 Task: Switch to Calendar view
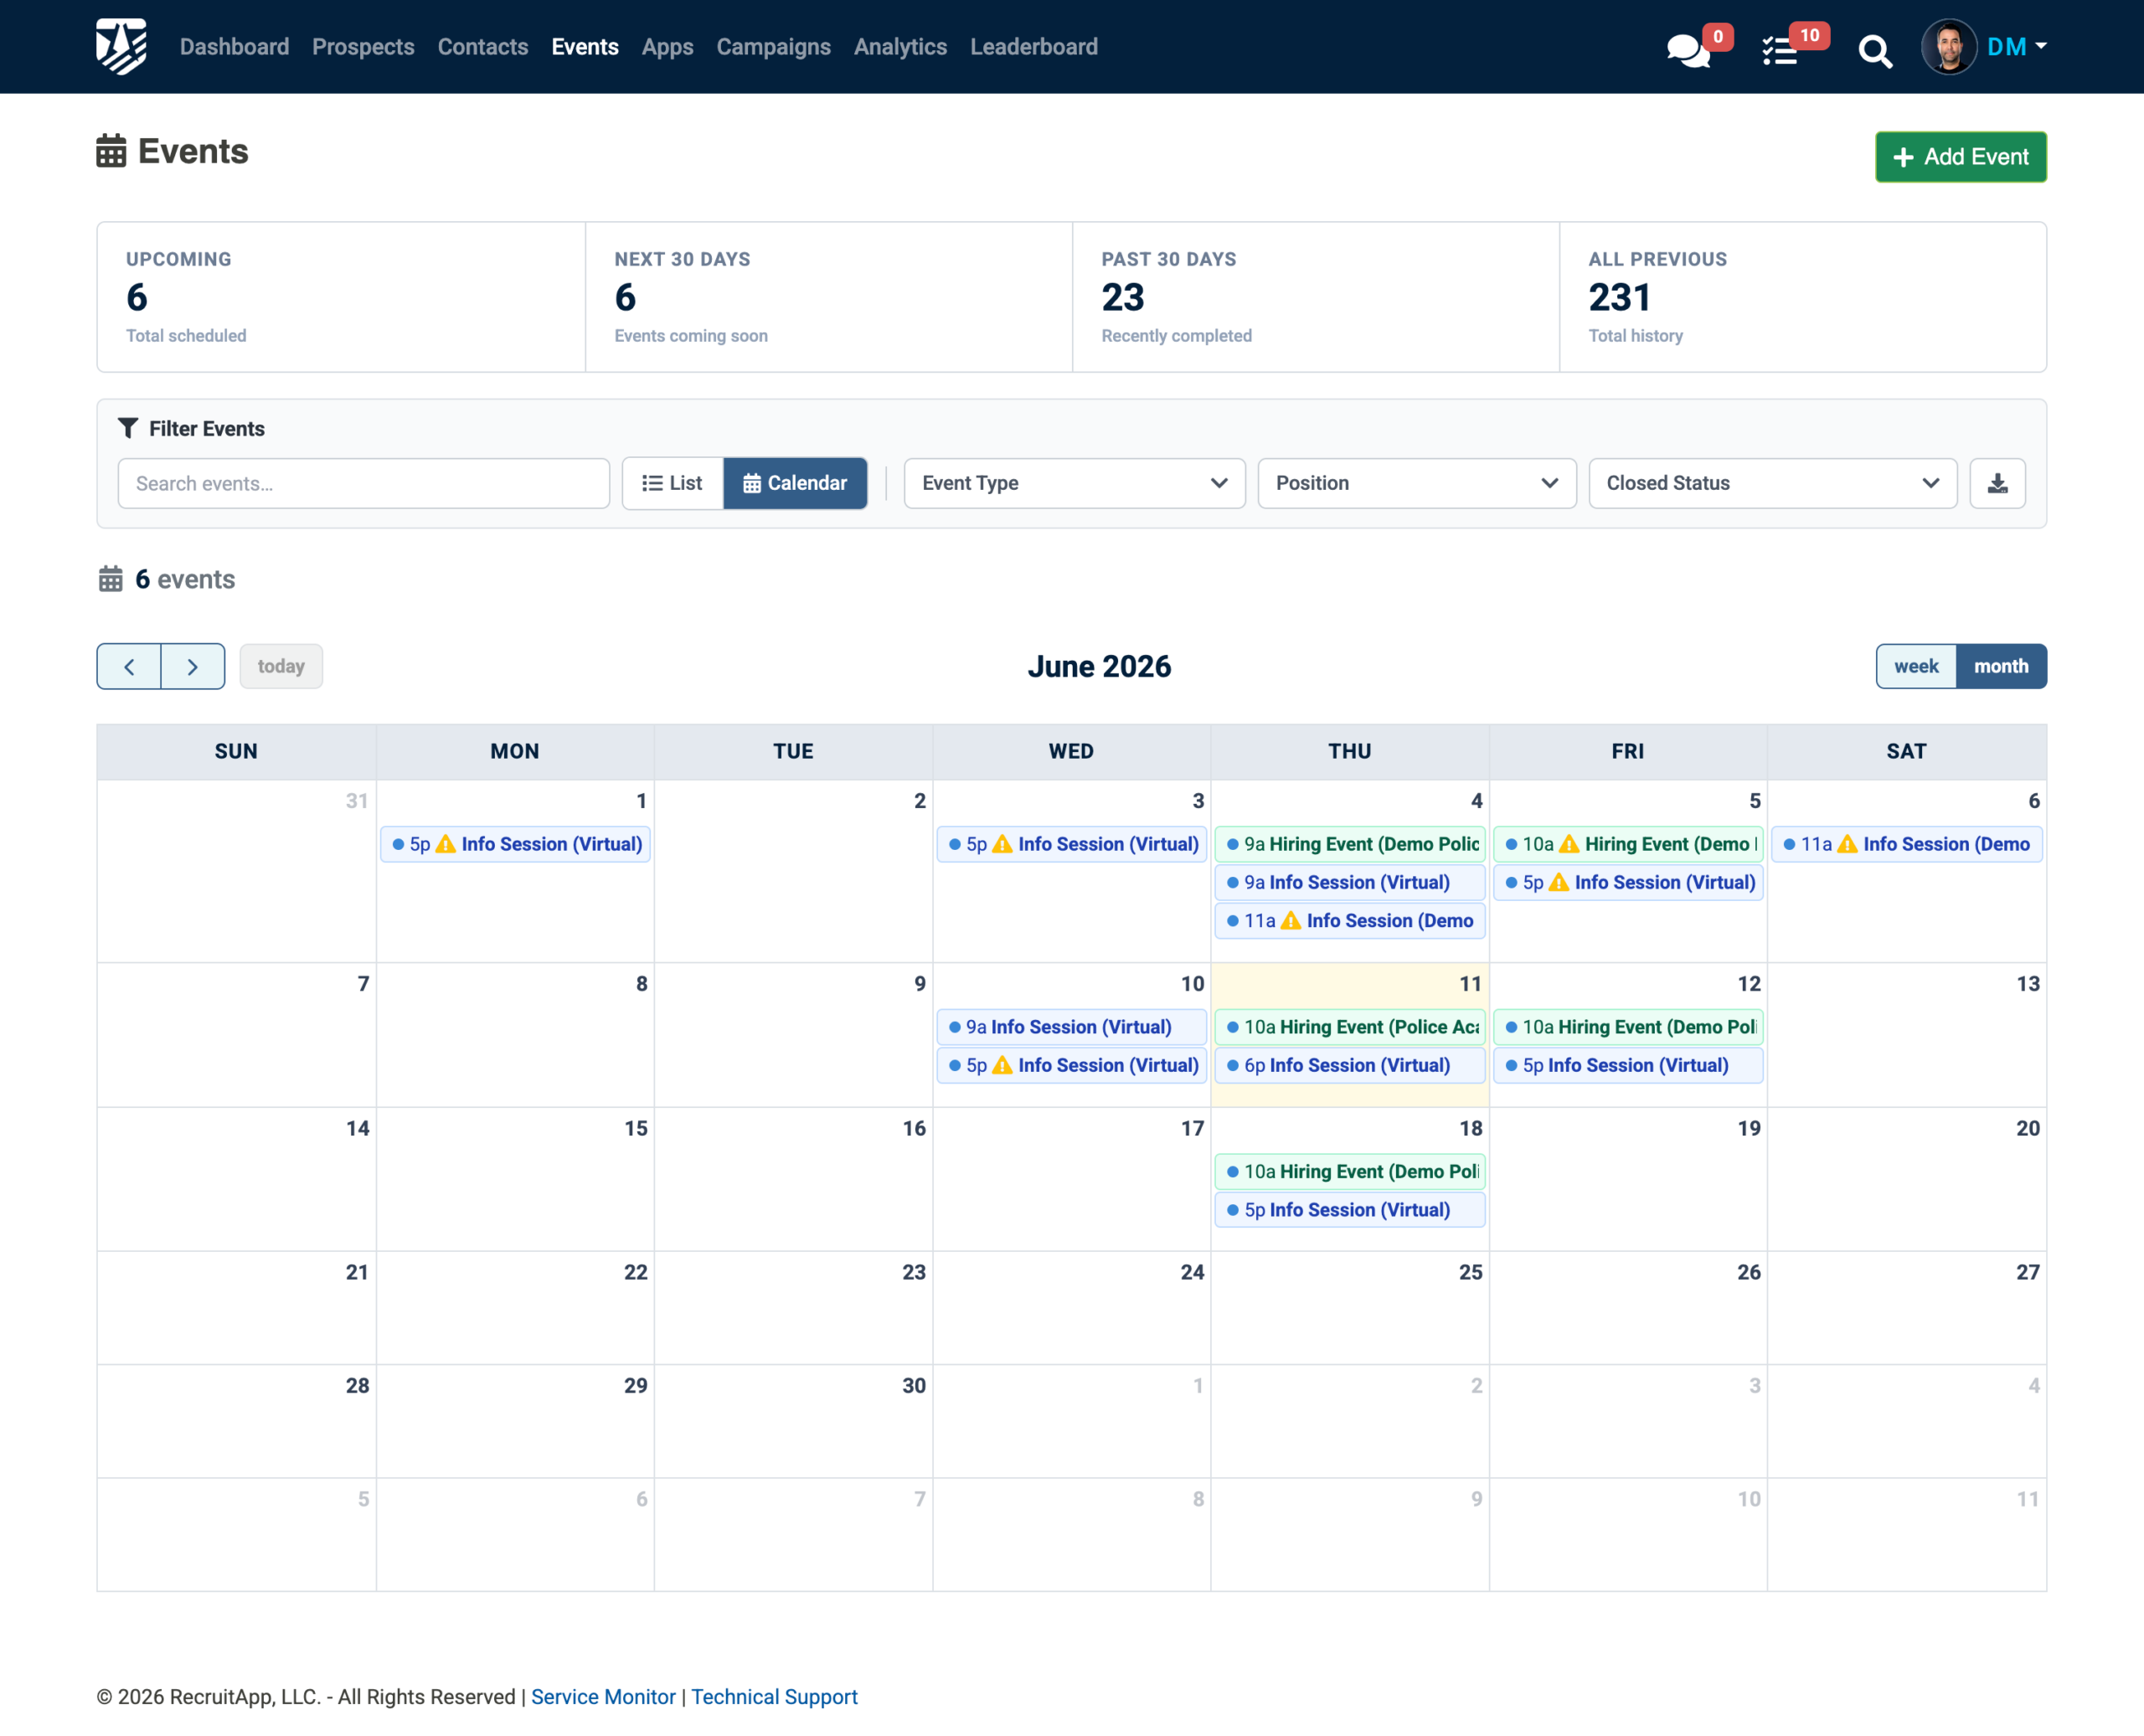(795, 483)
